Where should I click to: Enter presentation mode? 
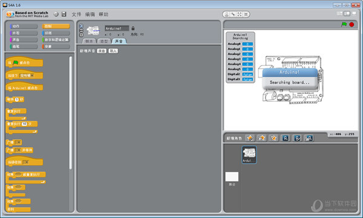[354, 14]
